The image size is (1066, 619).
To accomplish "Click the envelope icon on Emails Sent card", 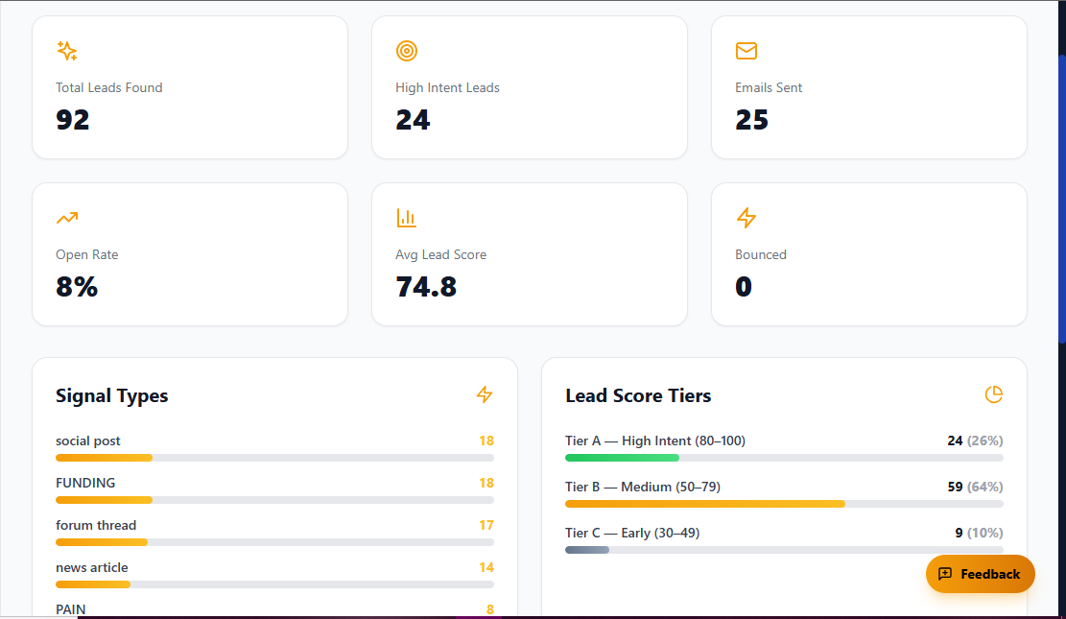I will (746, 51).
